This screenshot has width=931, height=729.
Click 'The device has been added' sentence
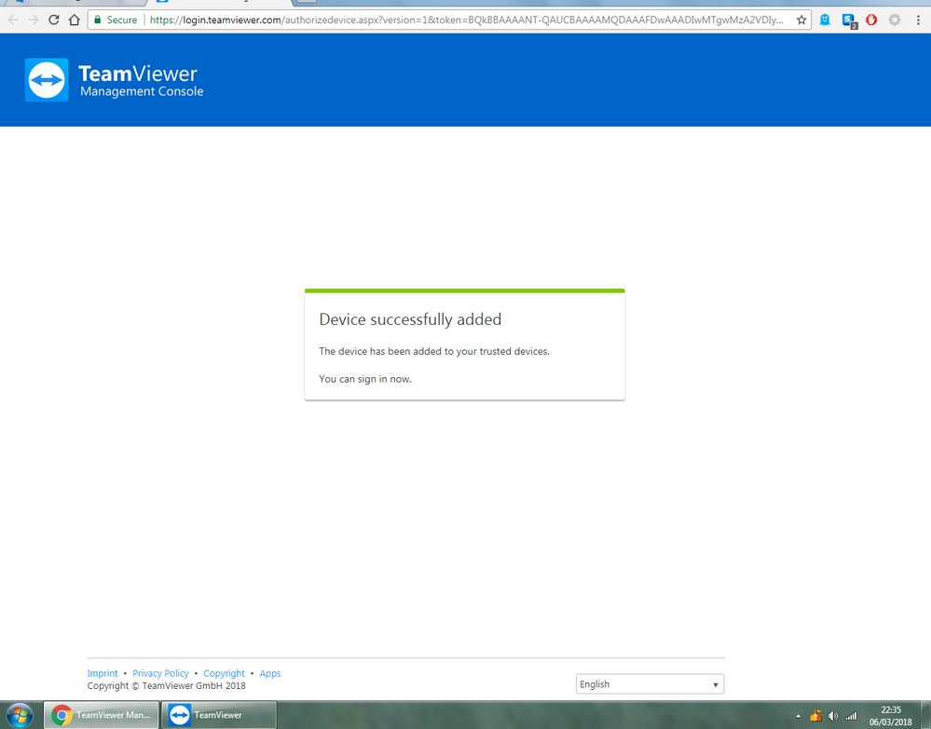click(x=434, y=351)
